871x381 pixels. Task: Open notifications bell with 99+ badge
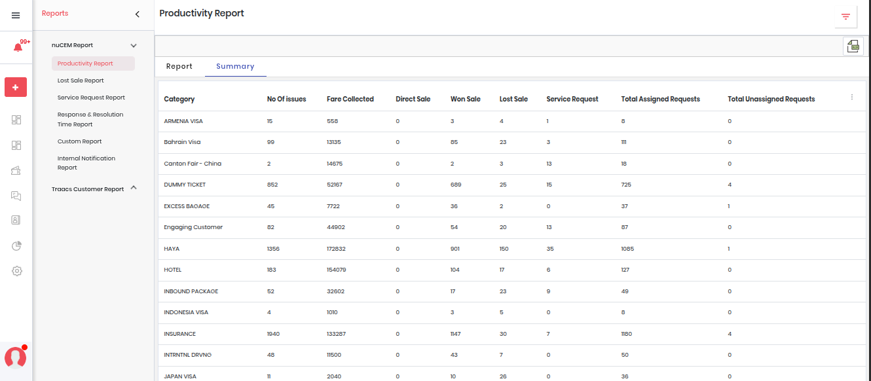[18, 48]
